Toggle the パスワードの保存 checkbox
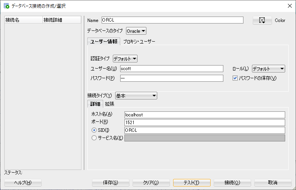296x190 pixels. [x=235, y=78]
